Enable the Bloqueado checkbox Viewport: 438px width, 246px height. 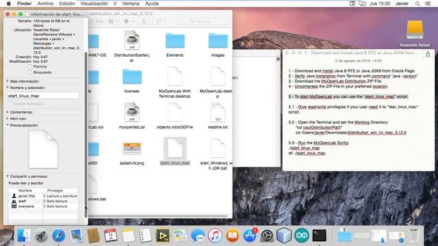tap(30, 72)
